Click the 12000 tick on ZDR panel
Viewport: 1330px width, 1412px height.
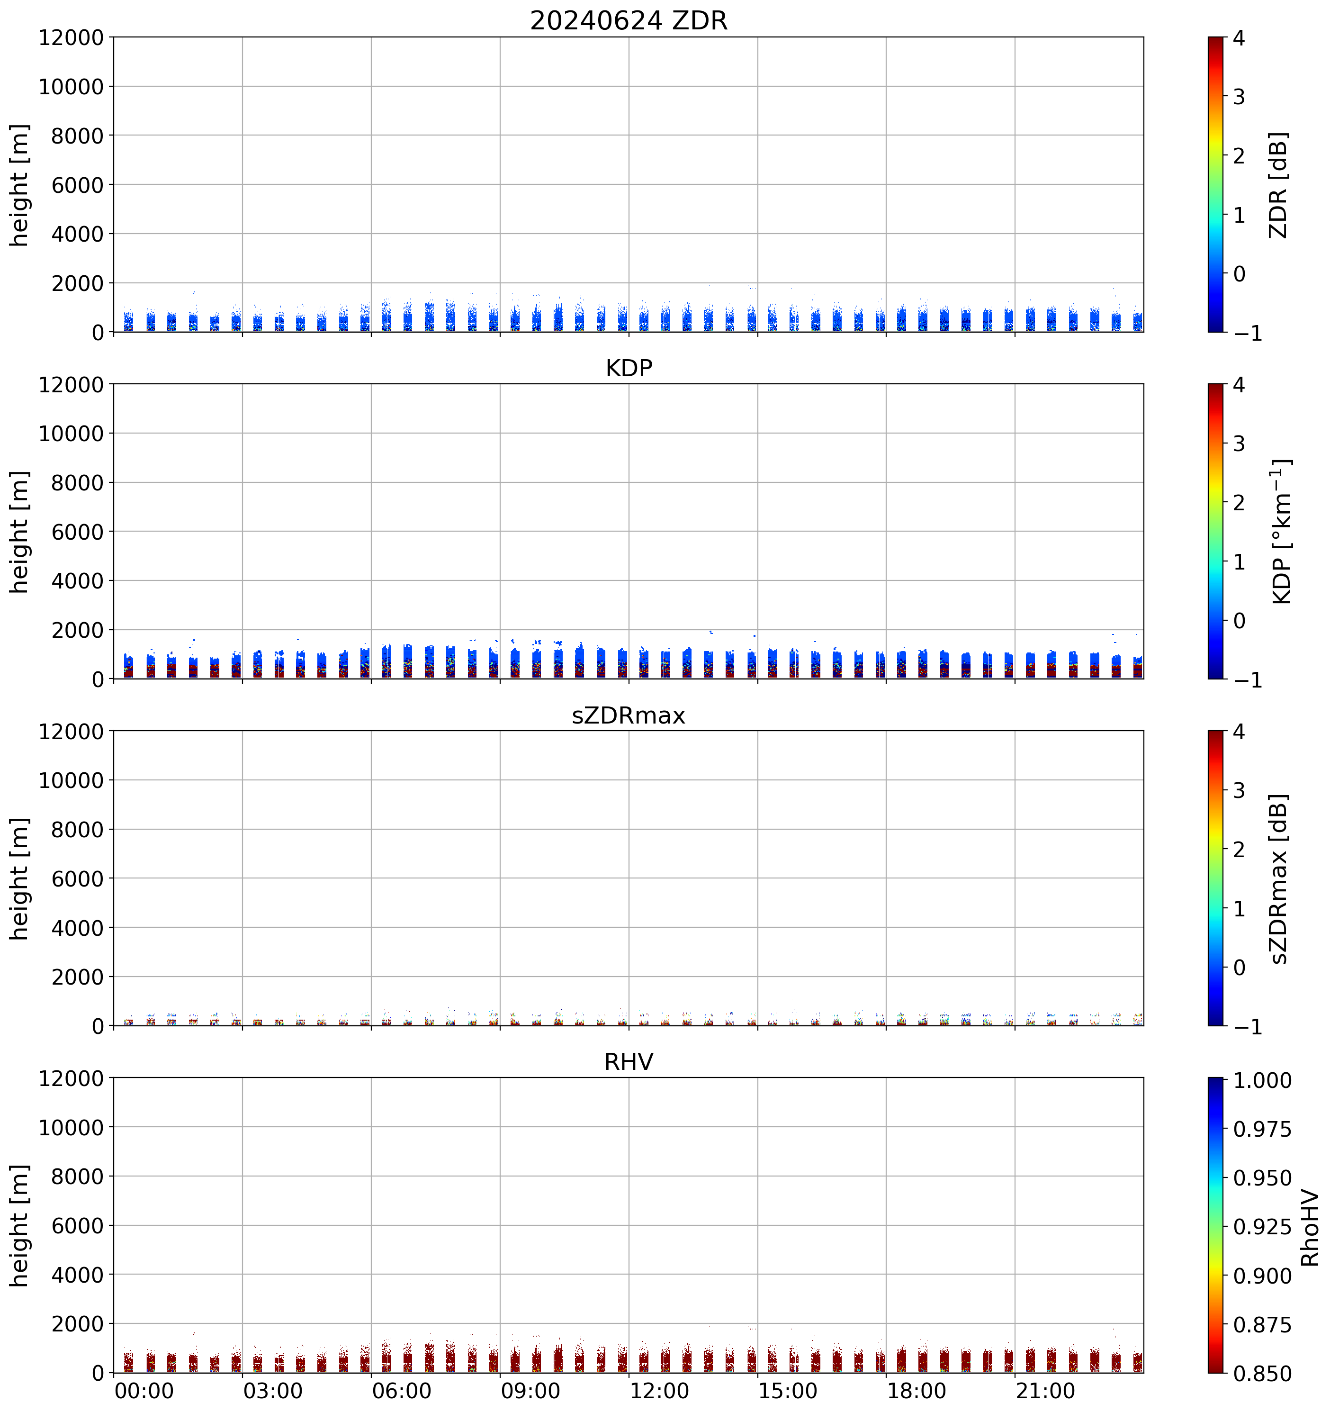tap(71, 37)
